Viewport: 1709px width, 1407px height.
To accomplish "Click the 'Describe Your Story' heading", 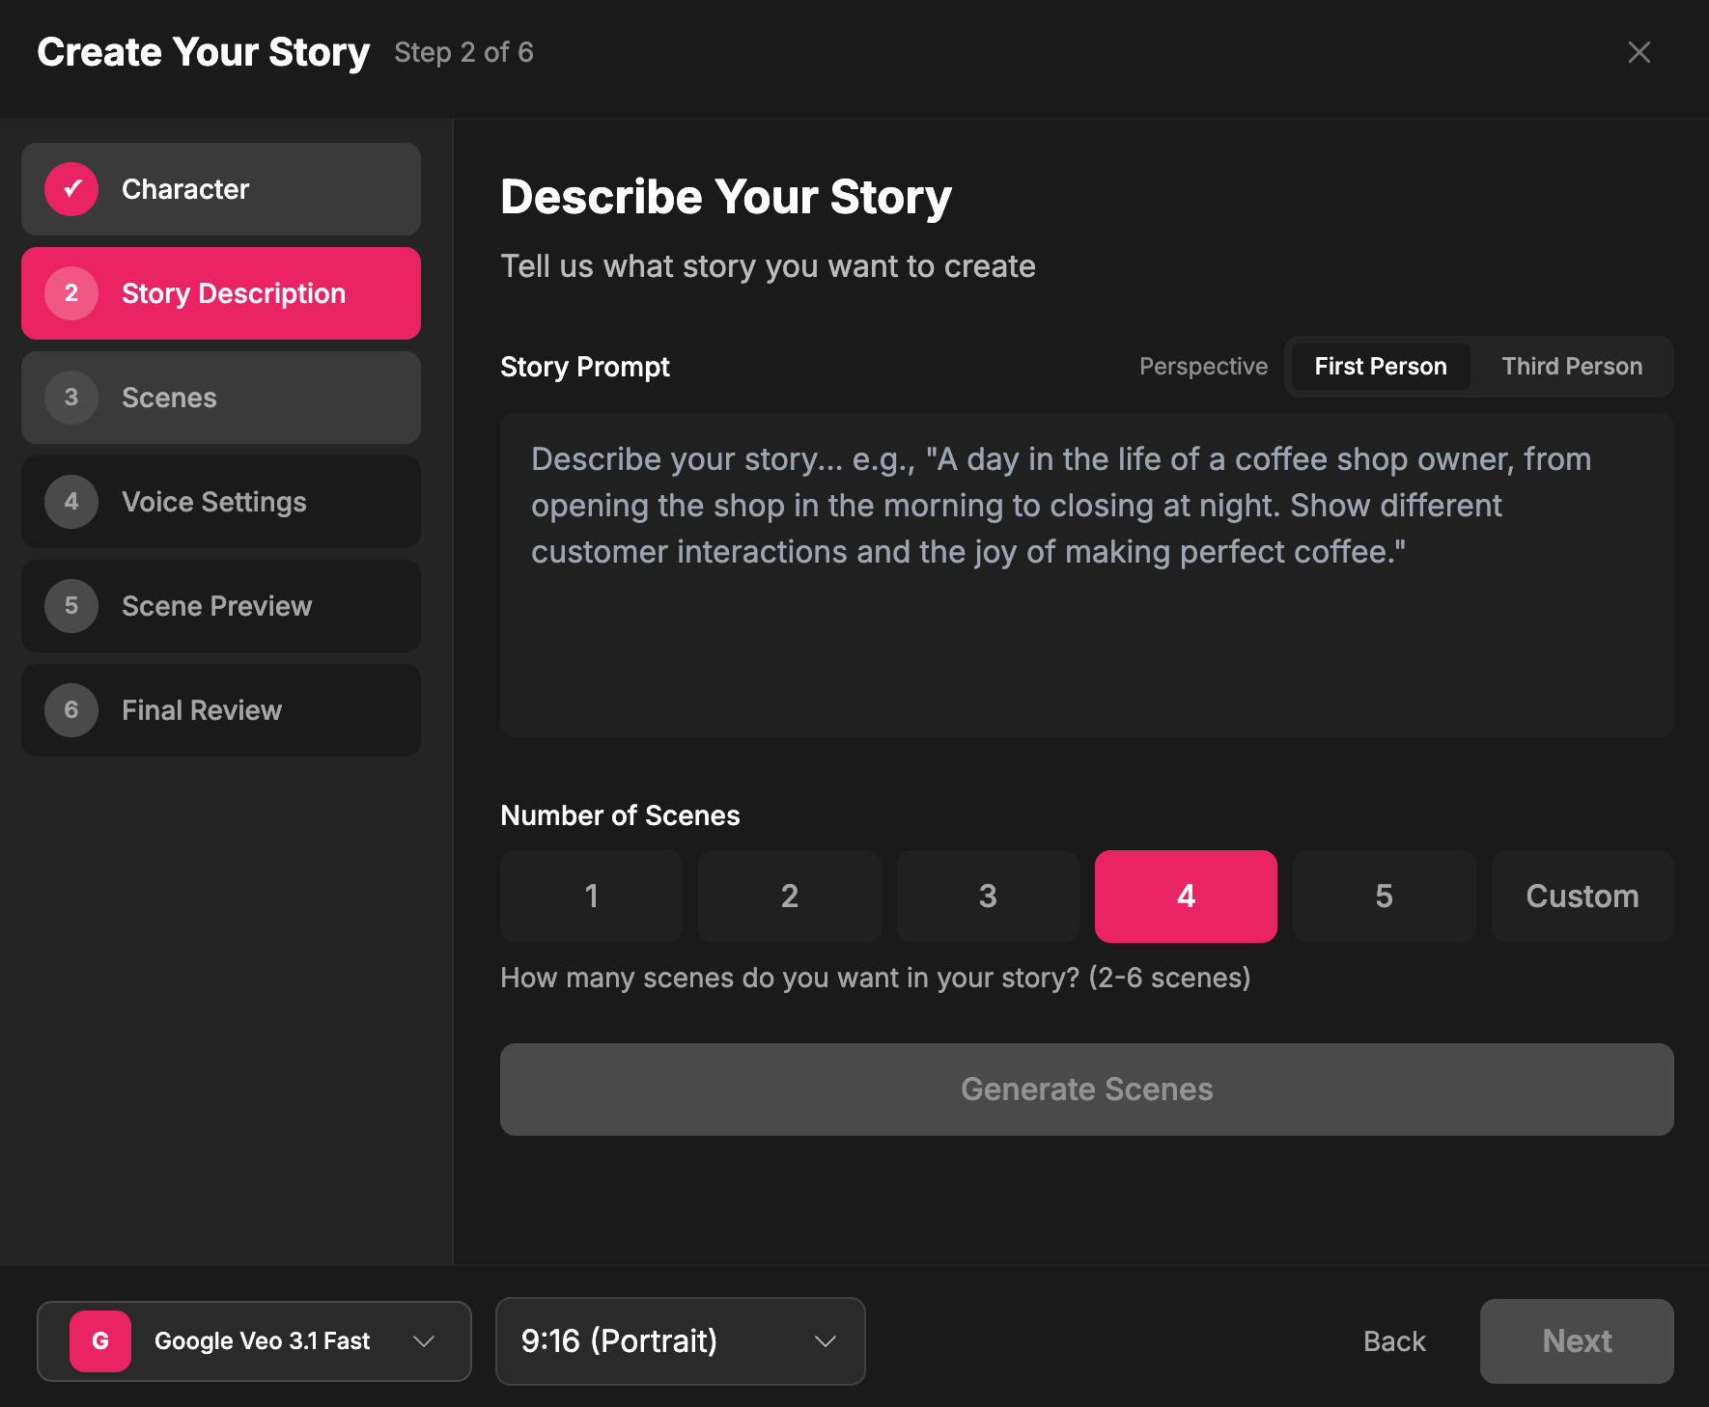I will 726,197.
